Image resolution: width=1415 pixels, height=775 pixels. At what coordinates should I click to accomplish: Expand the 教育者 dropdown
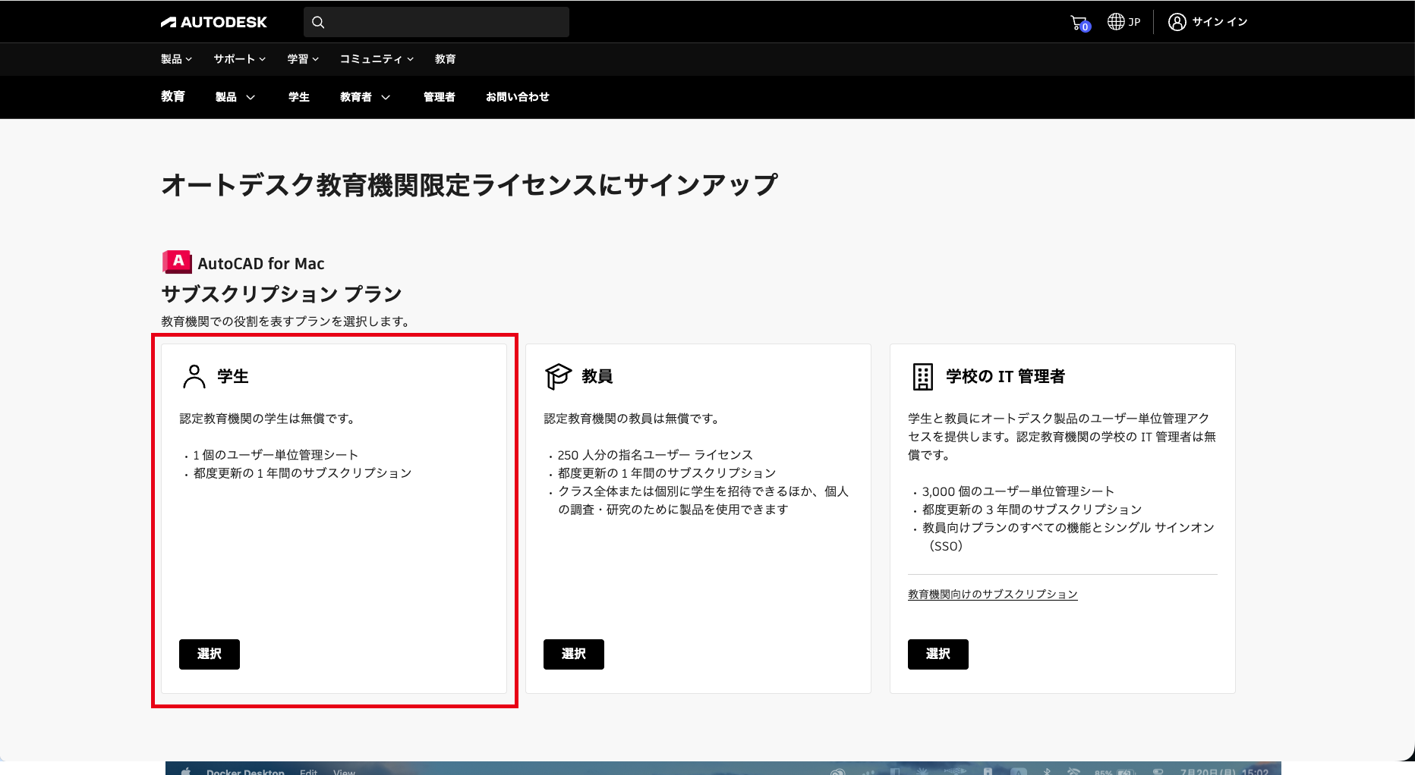click(365, 97)
